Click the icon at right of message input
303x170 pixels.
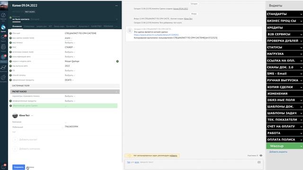259,162
